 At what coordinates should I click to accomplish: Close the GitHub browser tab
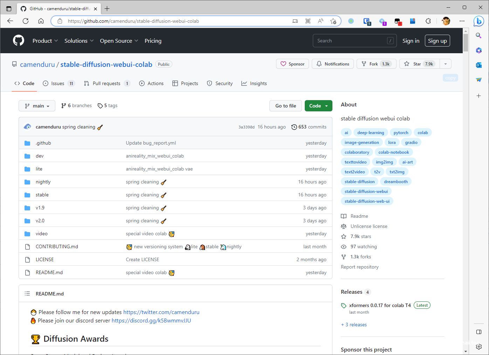point(95,9)
